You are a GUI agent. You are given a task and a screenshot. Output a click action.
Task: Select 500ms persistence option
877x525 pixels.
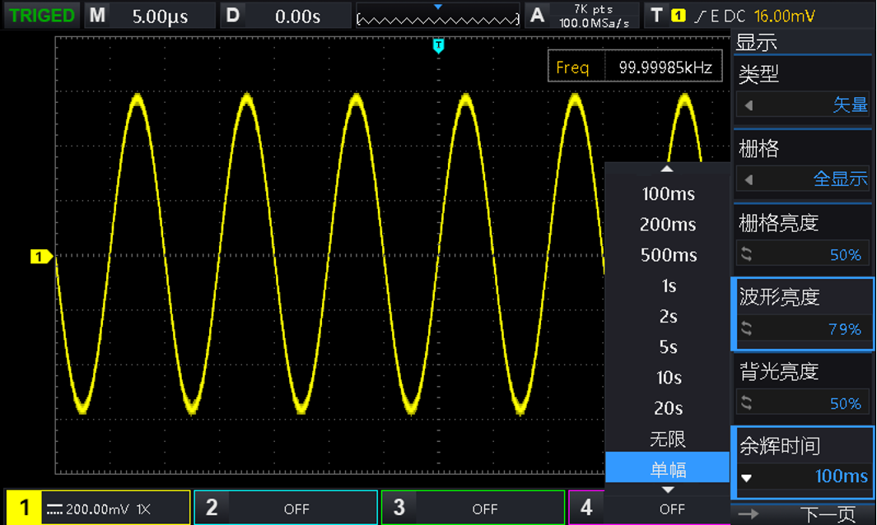[668, 255]
